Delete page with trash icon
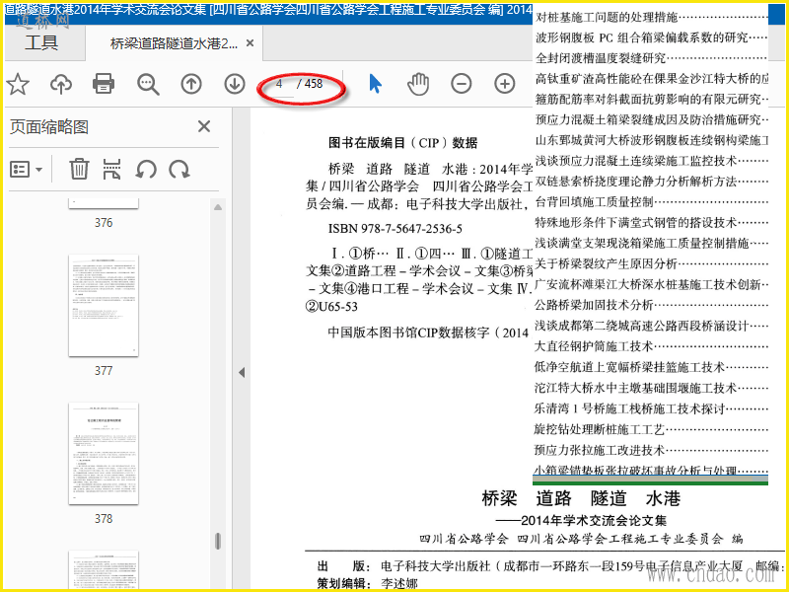 point(79,169)
